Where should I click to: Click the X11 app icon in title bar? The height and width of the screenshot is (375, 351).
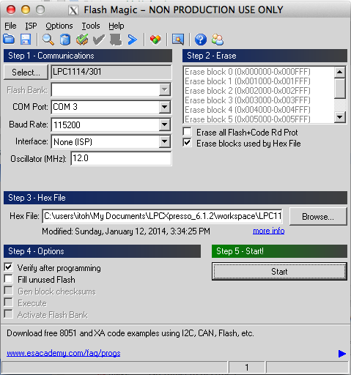[73, 10]
